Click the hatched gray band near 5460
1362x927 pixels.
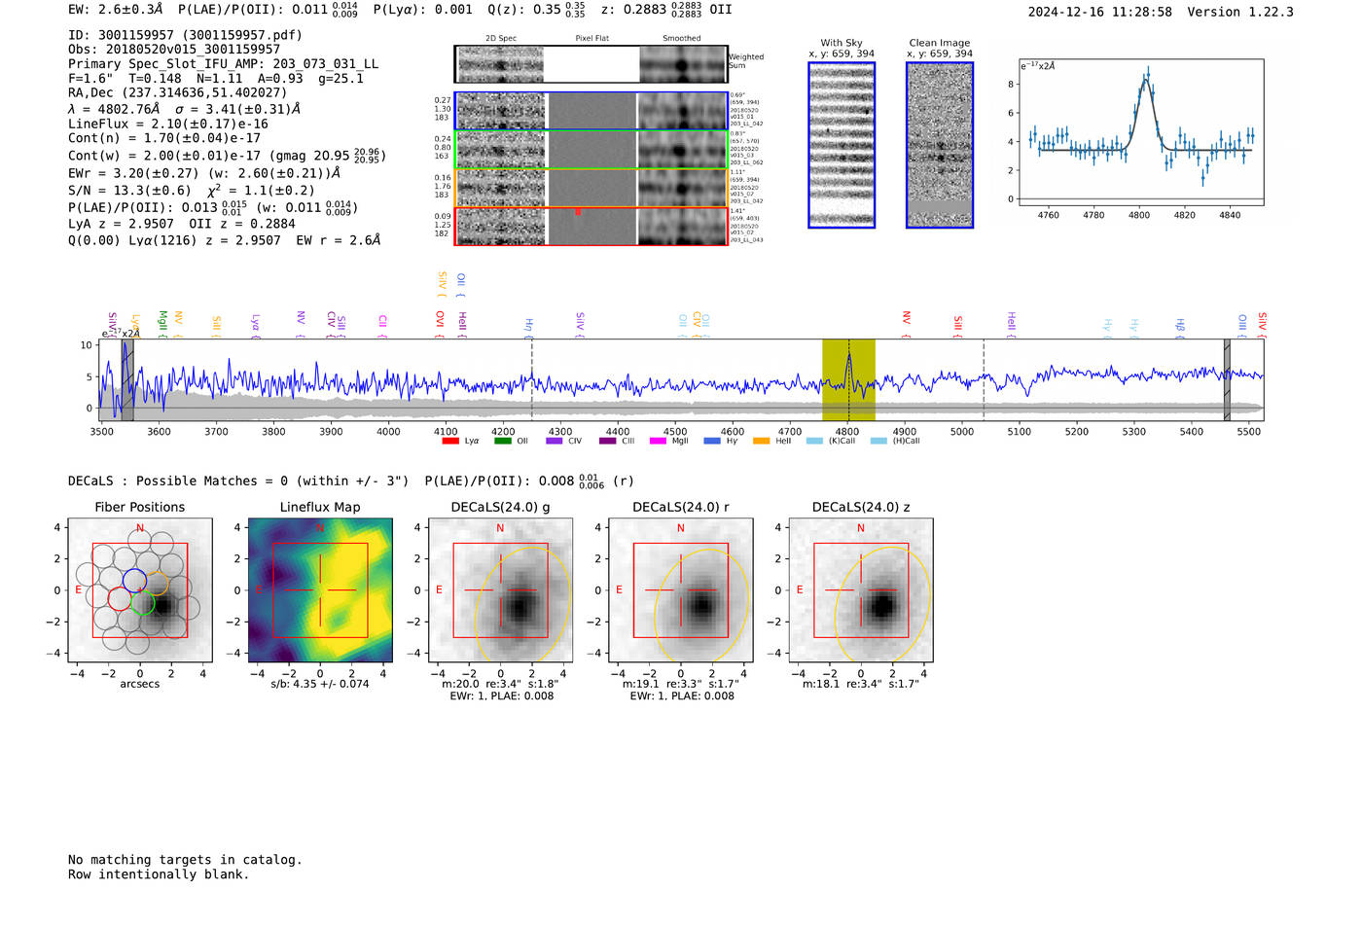[x=1227, y=380]
